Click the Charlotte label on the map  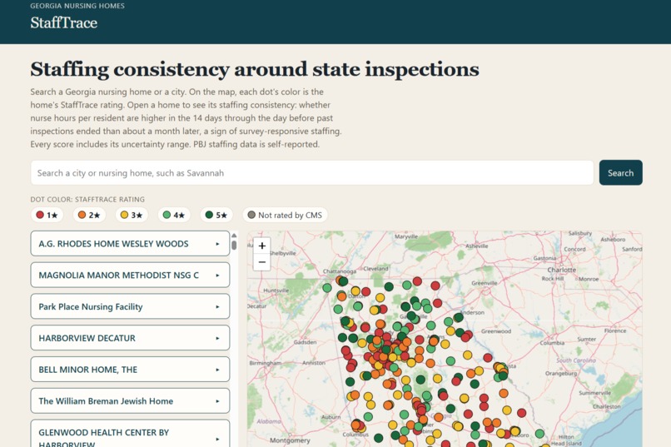(x=561, y=270)
